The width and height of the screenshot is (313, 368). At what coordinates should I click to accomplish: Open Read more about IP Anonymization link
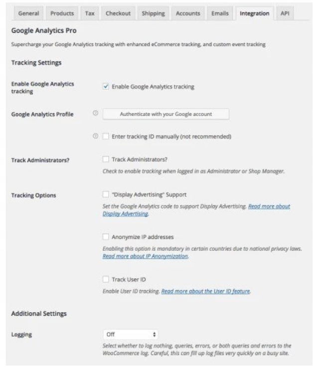click(145, 256)
